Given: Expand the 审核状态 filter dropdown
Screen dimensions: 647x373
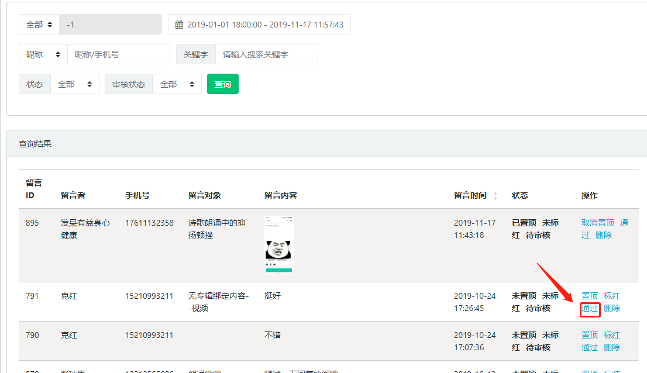Looking at the screenshot, I should pyautogui.click(x=177, y=84).
